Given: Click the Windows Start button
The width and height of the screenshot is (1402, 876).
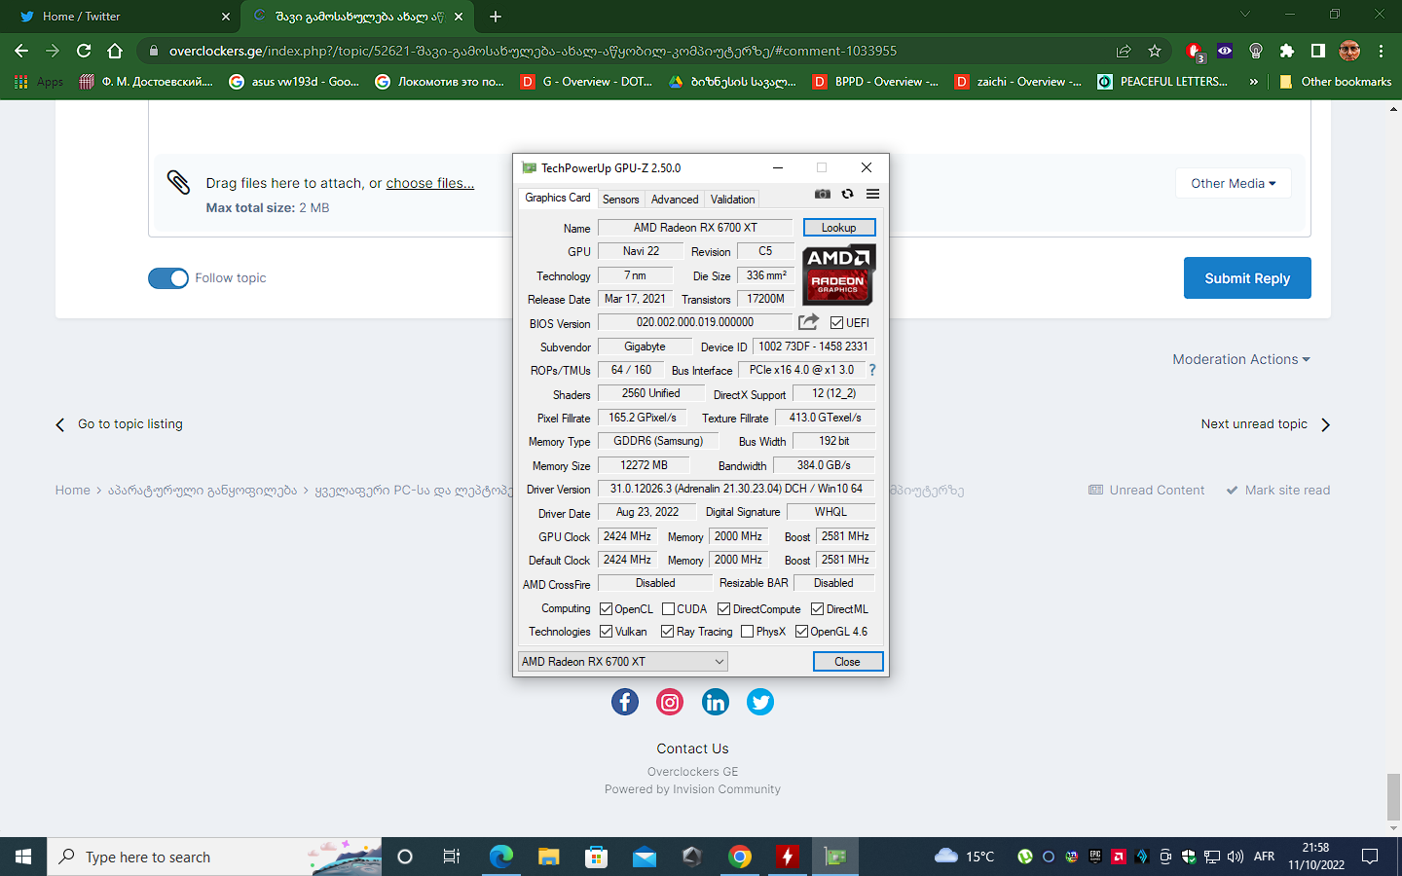Looking at the screenshot, I should tap(23, 857).
